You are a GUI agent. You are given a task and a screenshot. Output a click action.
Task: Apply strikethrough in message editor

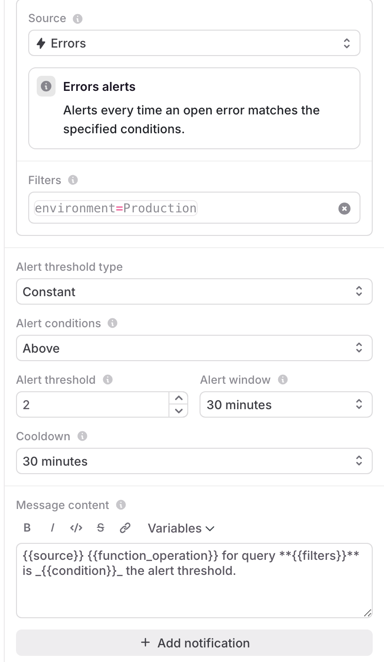pos(100,528)
